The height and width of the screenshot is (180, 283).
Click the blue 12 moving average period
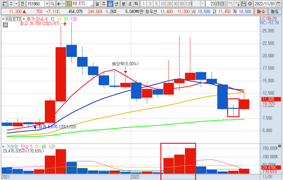[52, 19]
